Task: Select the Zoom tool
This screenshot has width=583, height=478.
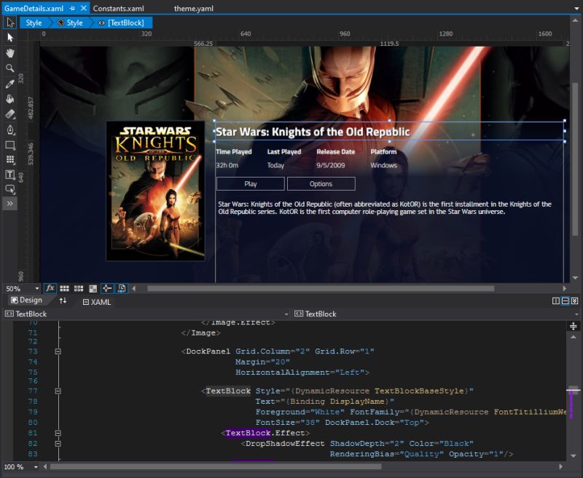Action: coord(9,68)
